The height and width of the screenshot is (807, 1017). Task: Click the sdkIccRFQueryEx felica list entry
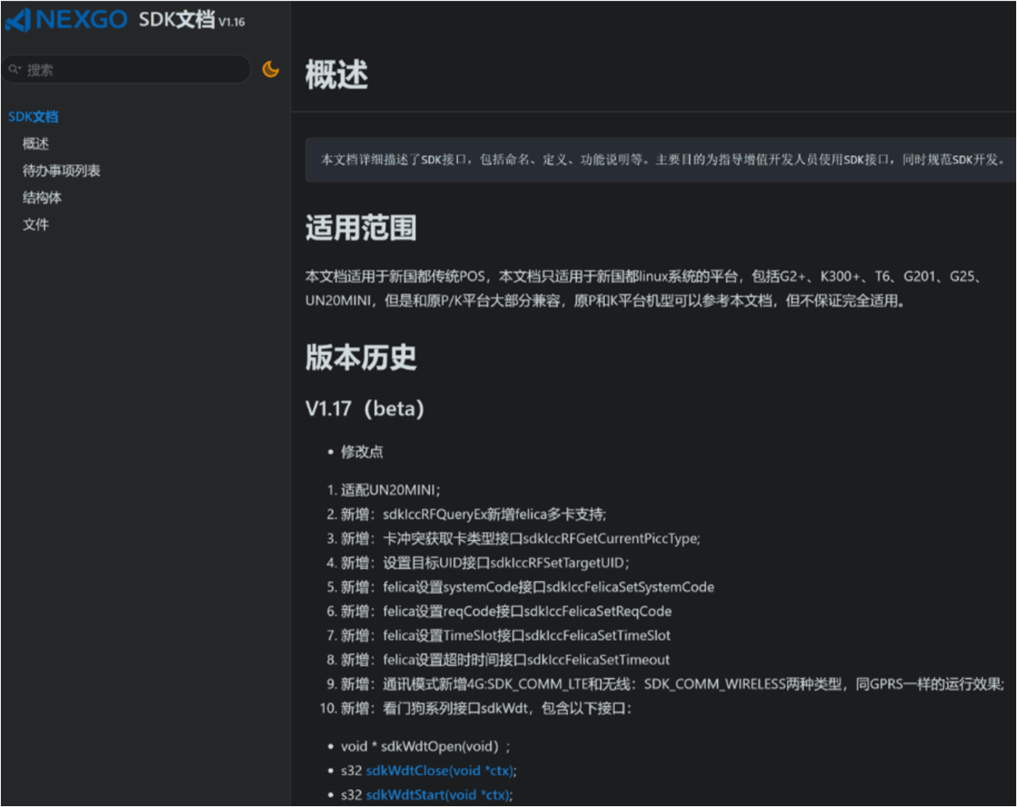coord(474,515)
